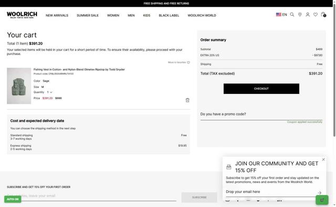Click Free Shipping and Free Returns banner
The height and width of the screenshot is (207, 336).
[166, 4]
